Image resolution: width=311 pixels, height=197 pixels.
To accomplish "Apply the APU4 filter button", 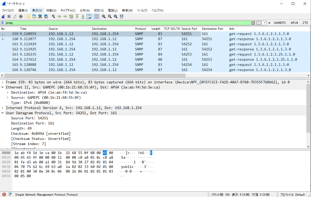I will click(294, 23).
